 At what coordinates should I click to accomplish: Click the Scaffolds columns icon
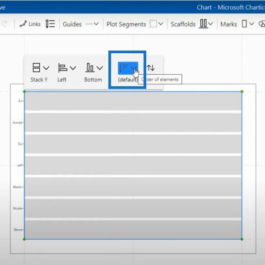[203, 23]
